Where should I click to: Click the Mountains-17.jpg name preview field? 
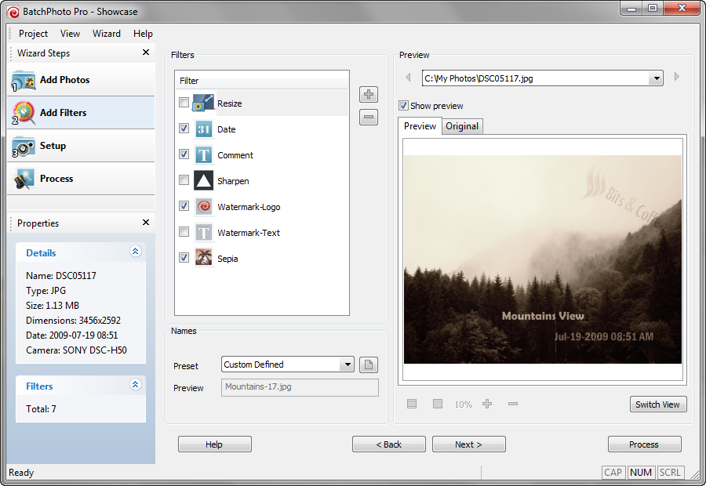tap(300, 387)
